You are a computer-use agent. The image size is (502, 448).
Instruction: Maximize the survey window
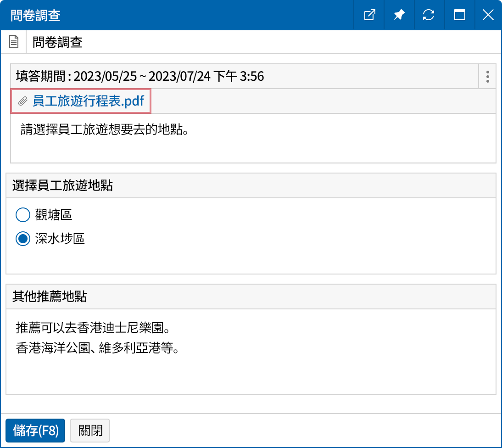pos(459,15)
